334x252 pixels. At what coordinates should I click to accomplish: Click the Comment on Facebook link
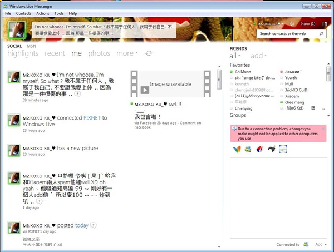168,125
